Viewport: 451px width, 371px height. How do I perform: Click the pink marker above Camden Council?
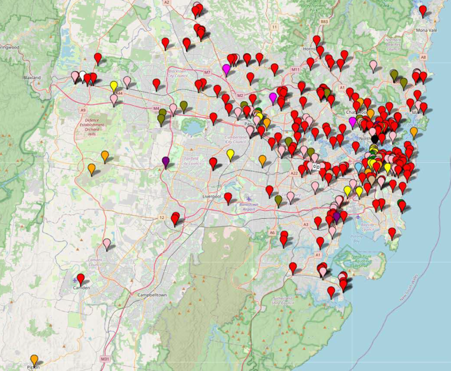[x=107, y=243]
